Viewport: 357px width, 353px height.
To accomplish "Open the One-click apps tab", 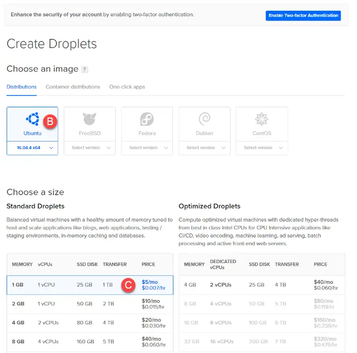I will 127,87.
